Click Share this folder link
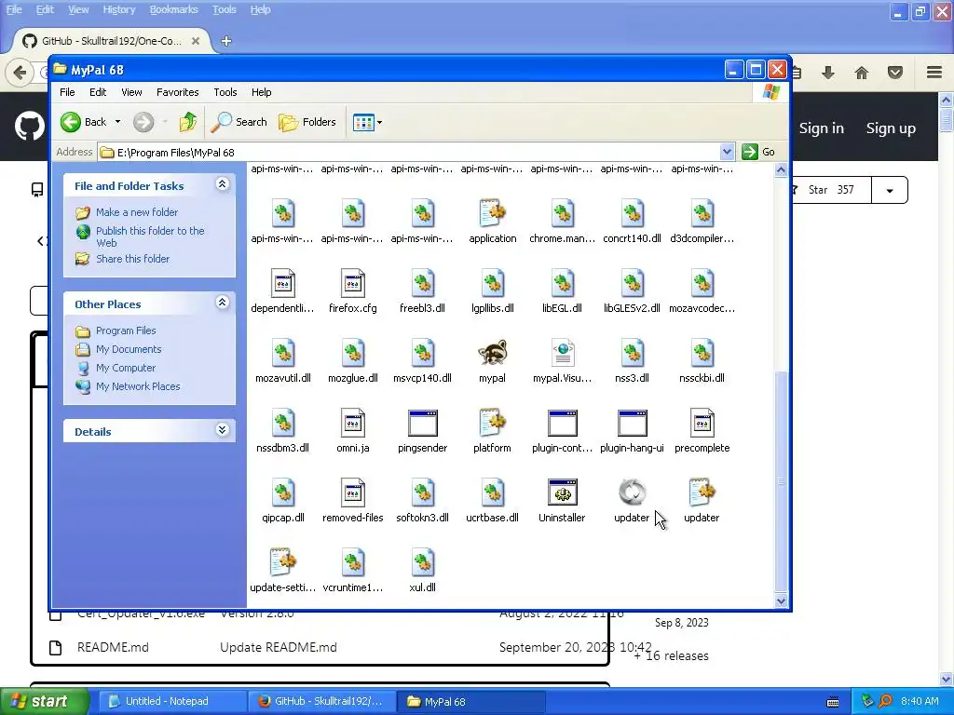The height and width of the screenshot is (715, 954). coord(132,259)
